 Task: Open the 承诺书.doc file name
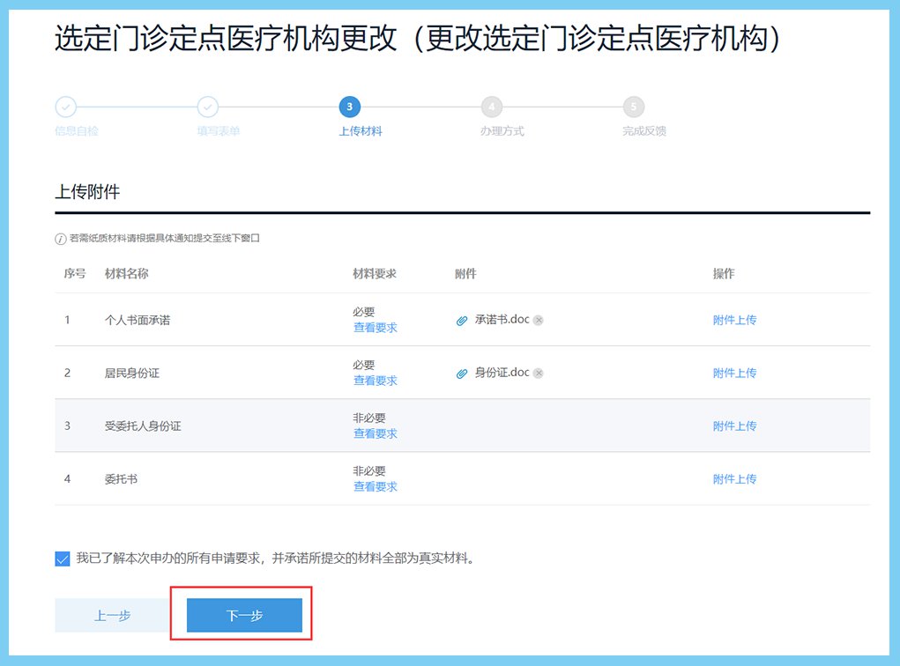tap(502, 320)
